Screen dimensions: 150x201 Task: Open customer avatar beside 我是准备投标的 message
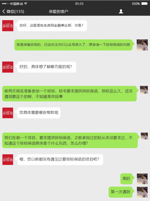coord(142,45)
